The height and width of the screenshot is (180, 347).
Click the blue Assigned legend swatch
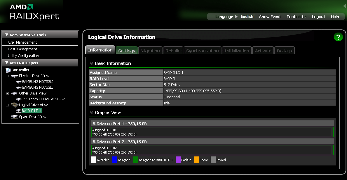(114, 160)
